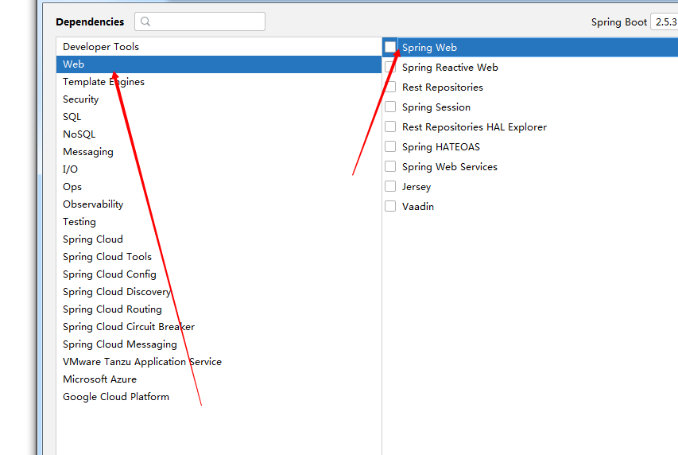
Task: Enable the Spring HATEOAS checkbox
Action: tap(390, 146)
